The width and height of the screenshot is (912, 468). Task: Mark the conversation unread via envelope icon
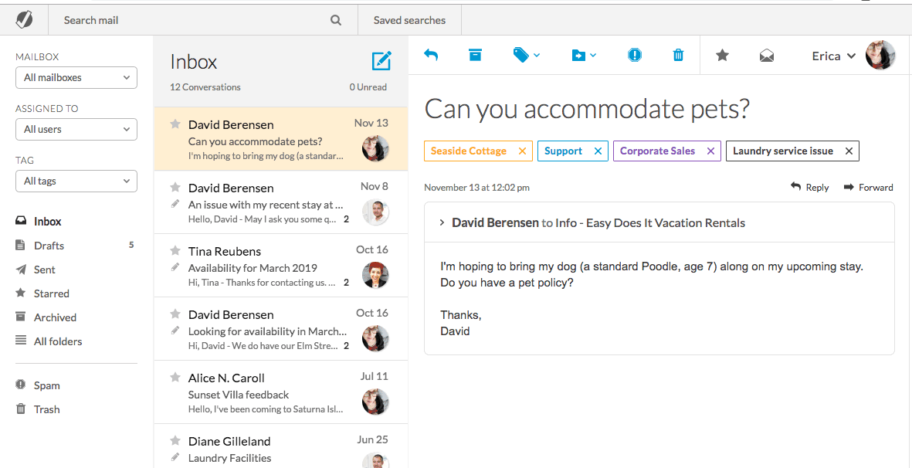click(x=766, y=55)
